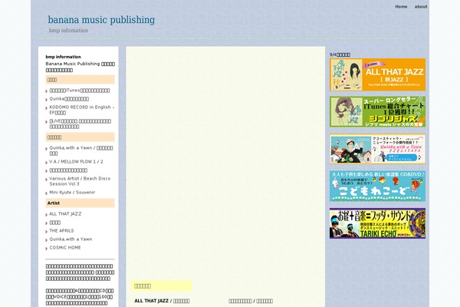Click arrow bullet beside ALL THAT JAZZ artist

(x=46, y=215)
